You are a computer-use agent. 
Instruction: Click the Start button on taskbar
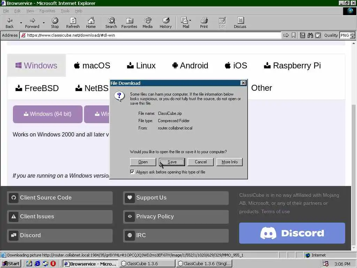11,264
